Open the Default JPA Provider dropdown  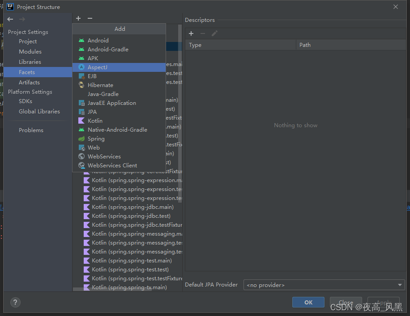pyautogui.click(x=324, y=285)
